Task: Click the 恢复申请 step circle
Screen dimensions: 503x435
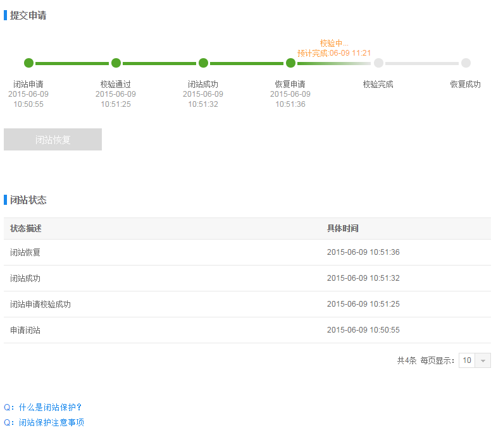Action: tap(290, 63)
